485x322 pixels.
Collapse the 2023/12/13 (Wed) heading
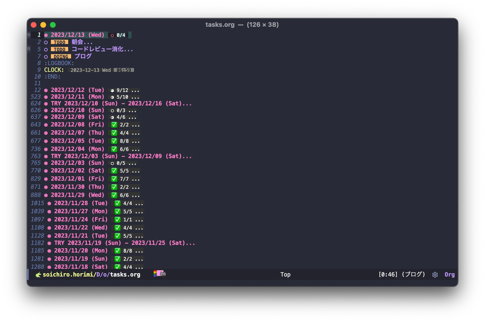pyautogui.click(x=78, y=35)
